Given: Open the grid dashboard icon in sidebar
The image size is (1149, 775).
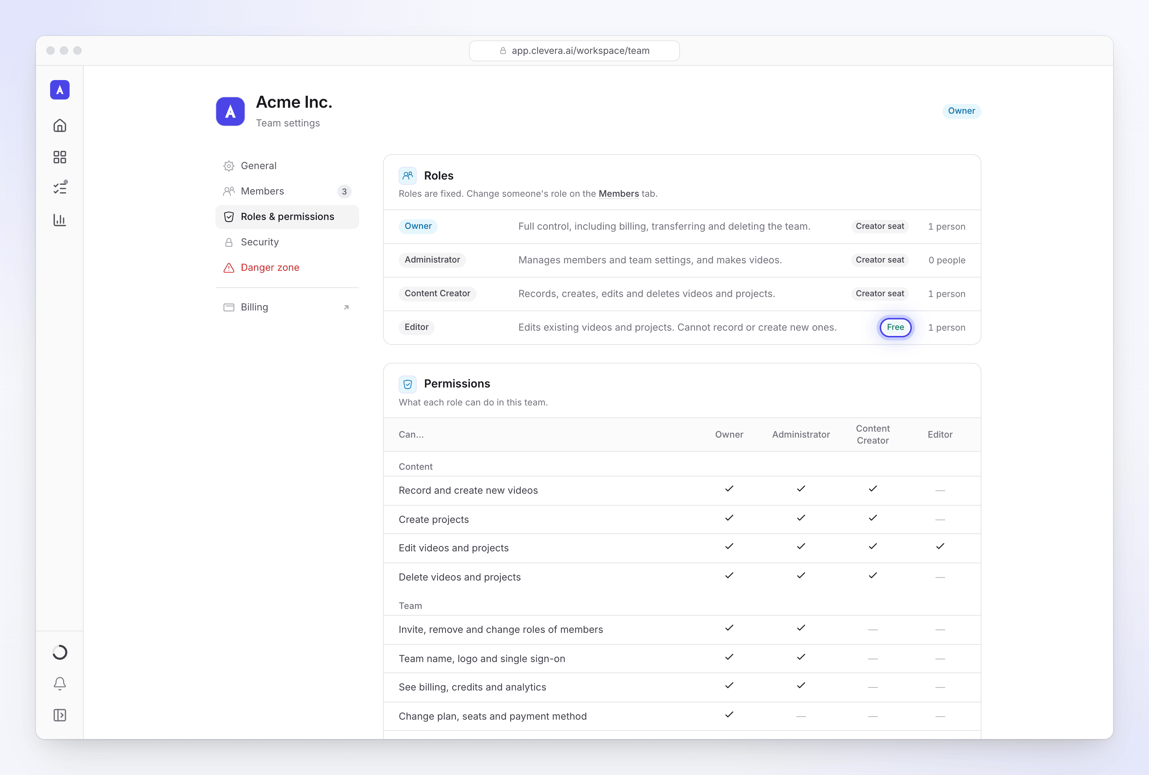Looking at the screenshot, I should tap(60, 157).
